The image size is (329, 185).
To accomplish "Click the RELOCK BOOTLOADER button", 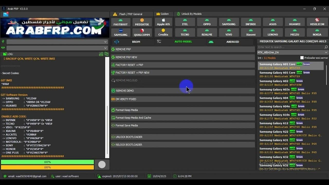I will (183, 145).
